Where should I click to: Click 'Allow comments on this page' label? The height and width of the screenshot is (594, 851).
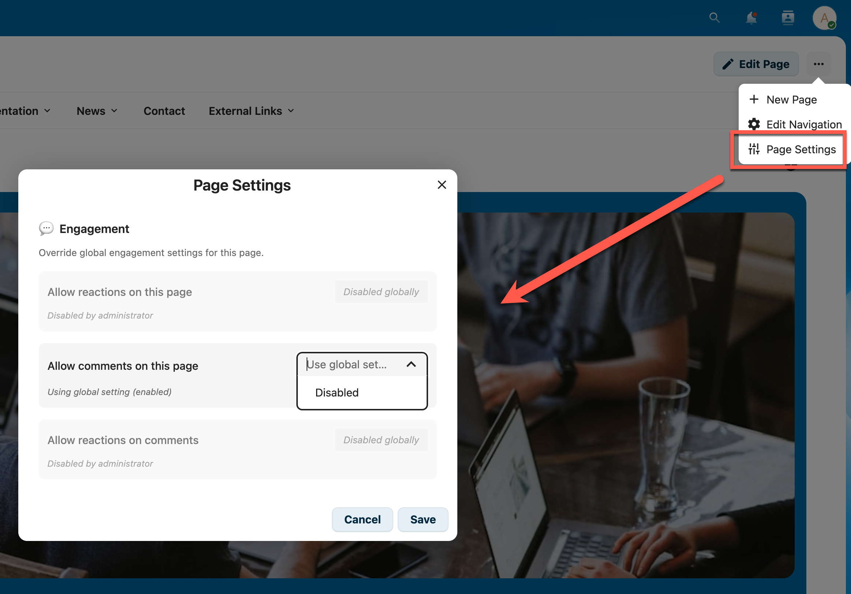(123, 366)
